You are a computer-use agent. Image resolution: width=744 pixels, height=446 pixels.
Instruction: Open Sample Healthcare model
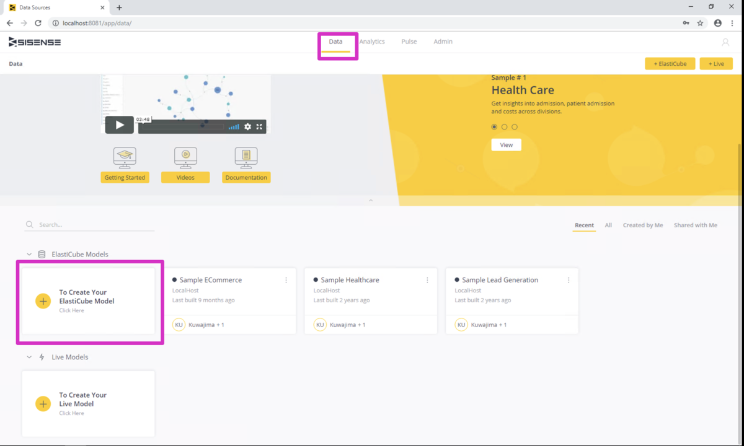tap(350, 280)
